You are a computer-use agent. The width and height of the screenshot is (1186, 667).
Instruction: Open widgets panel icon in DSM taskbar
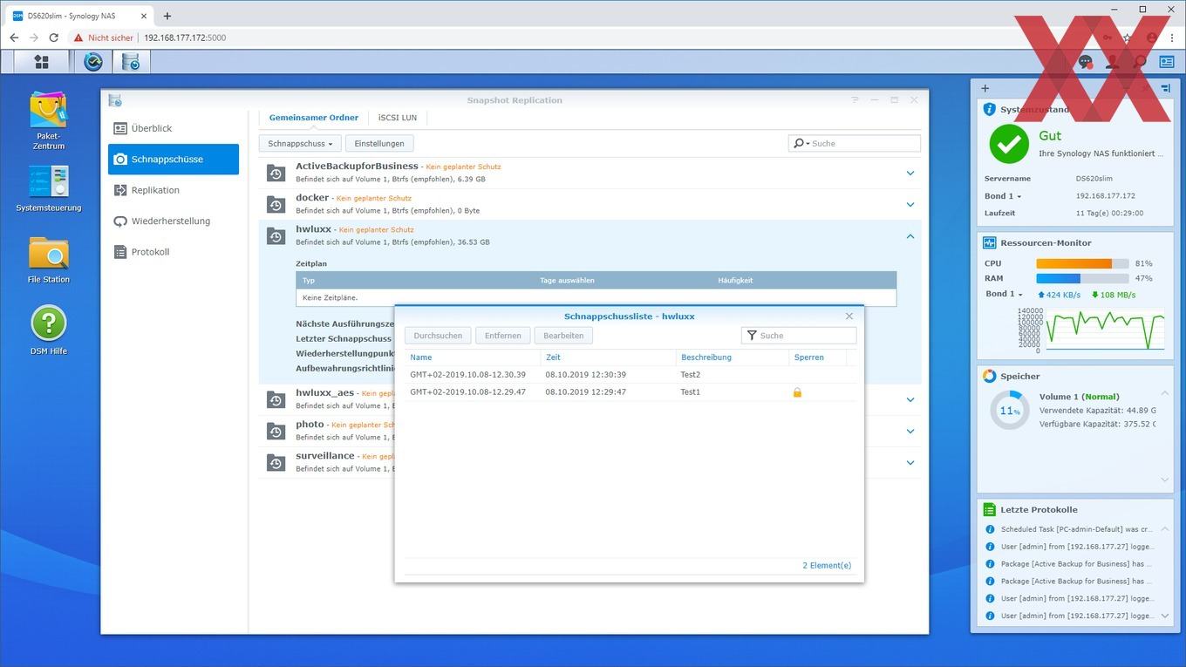tap(1167, 62)
